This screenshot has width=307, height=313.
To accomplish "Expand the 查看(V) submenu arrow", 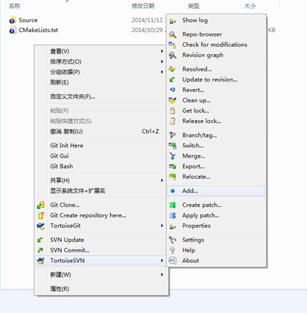I will click(162, 51).
